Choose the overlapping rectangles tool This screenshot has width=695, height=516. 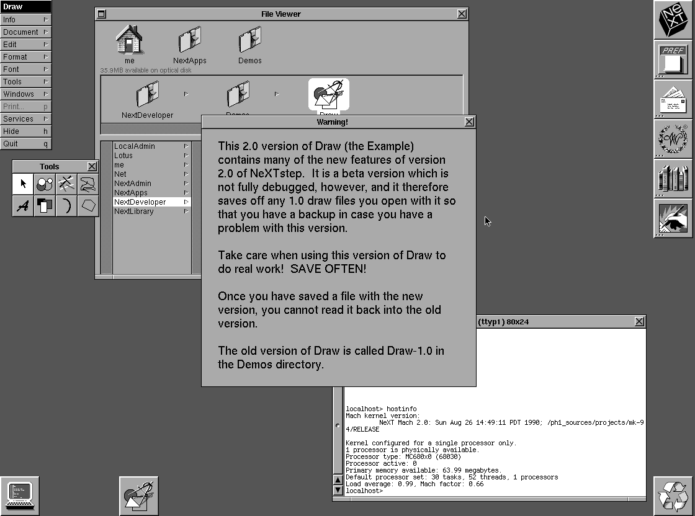tap(44, 205)
